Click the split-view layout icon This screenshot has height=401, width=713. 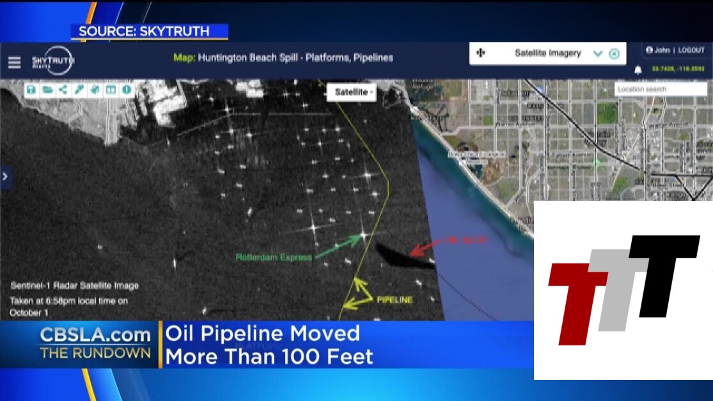point(111,90)
